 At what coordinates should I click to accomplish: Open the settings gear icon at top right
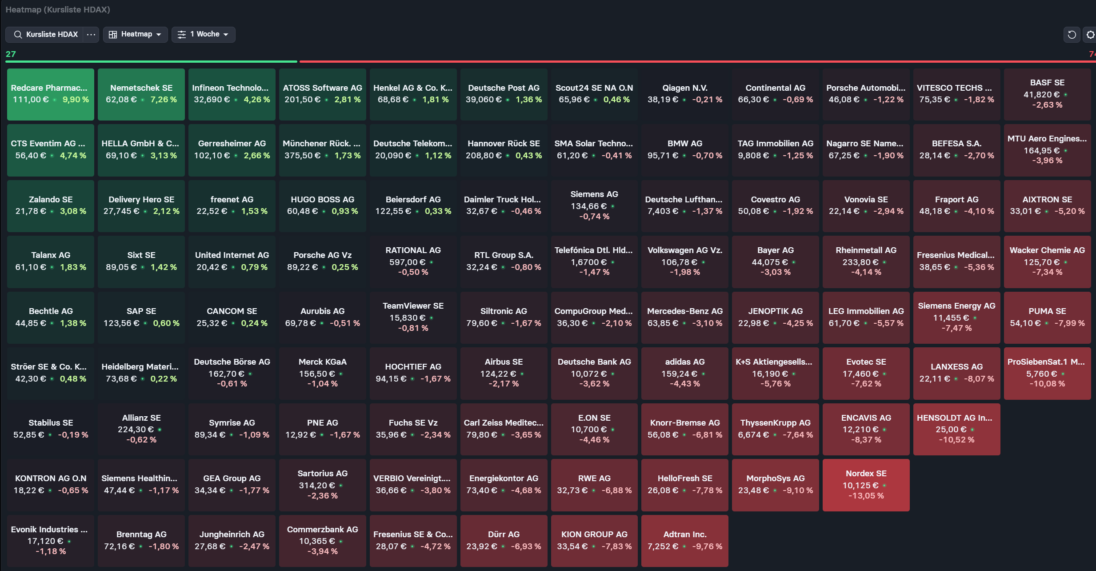(x=1091, y=35)
